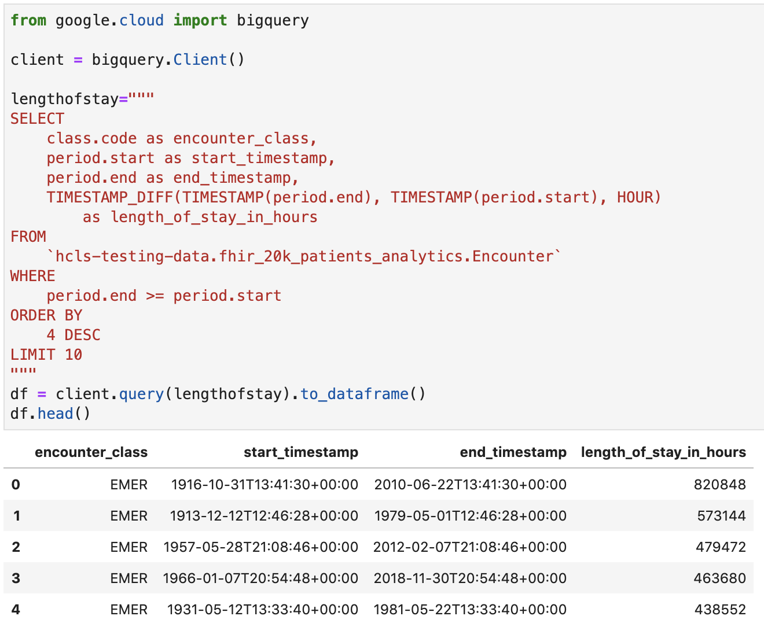Image resolution: width=764 pixels, height=627 pixels.
Task: Place cursor on the df.head() line
Action: (50, 414)
